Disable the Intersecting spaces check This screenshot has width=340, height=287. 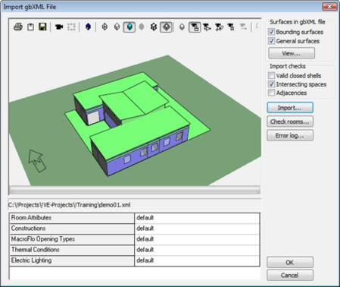[x=271, y=84]
